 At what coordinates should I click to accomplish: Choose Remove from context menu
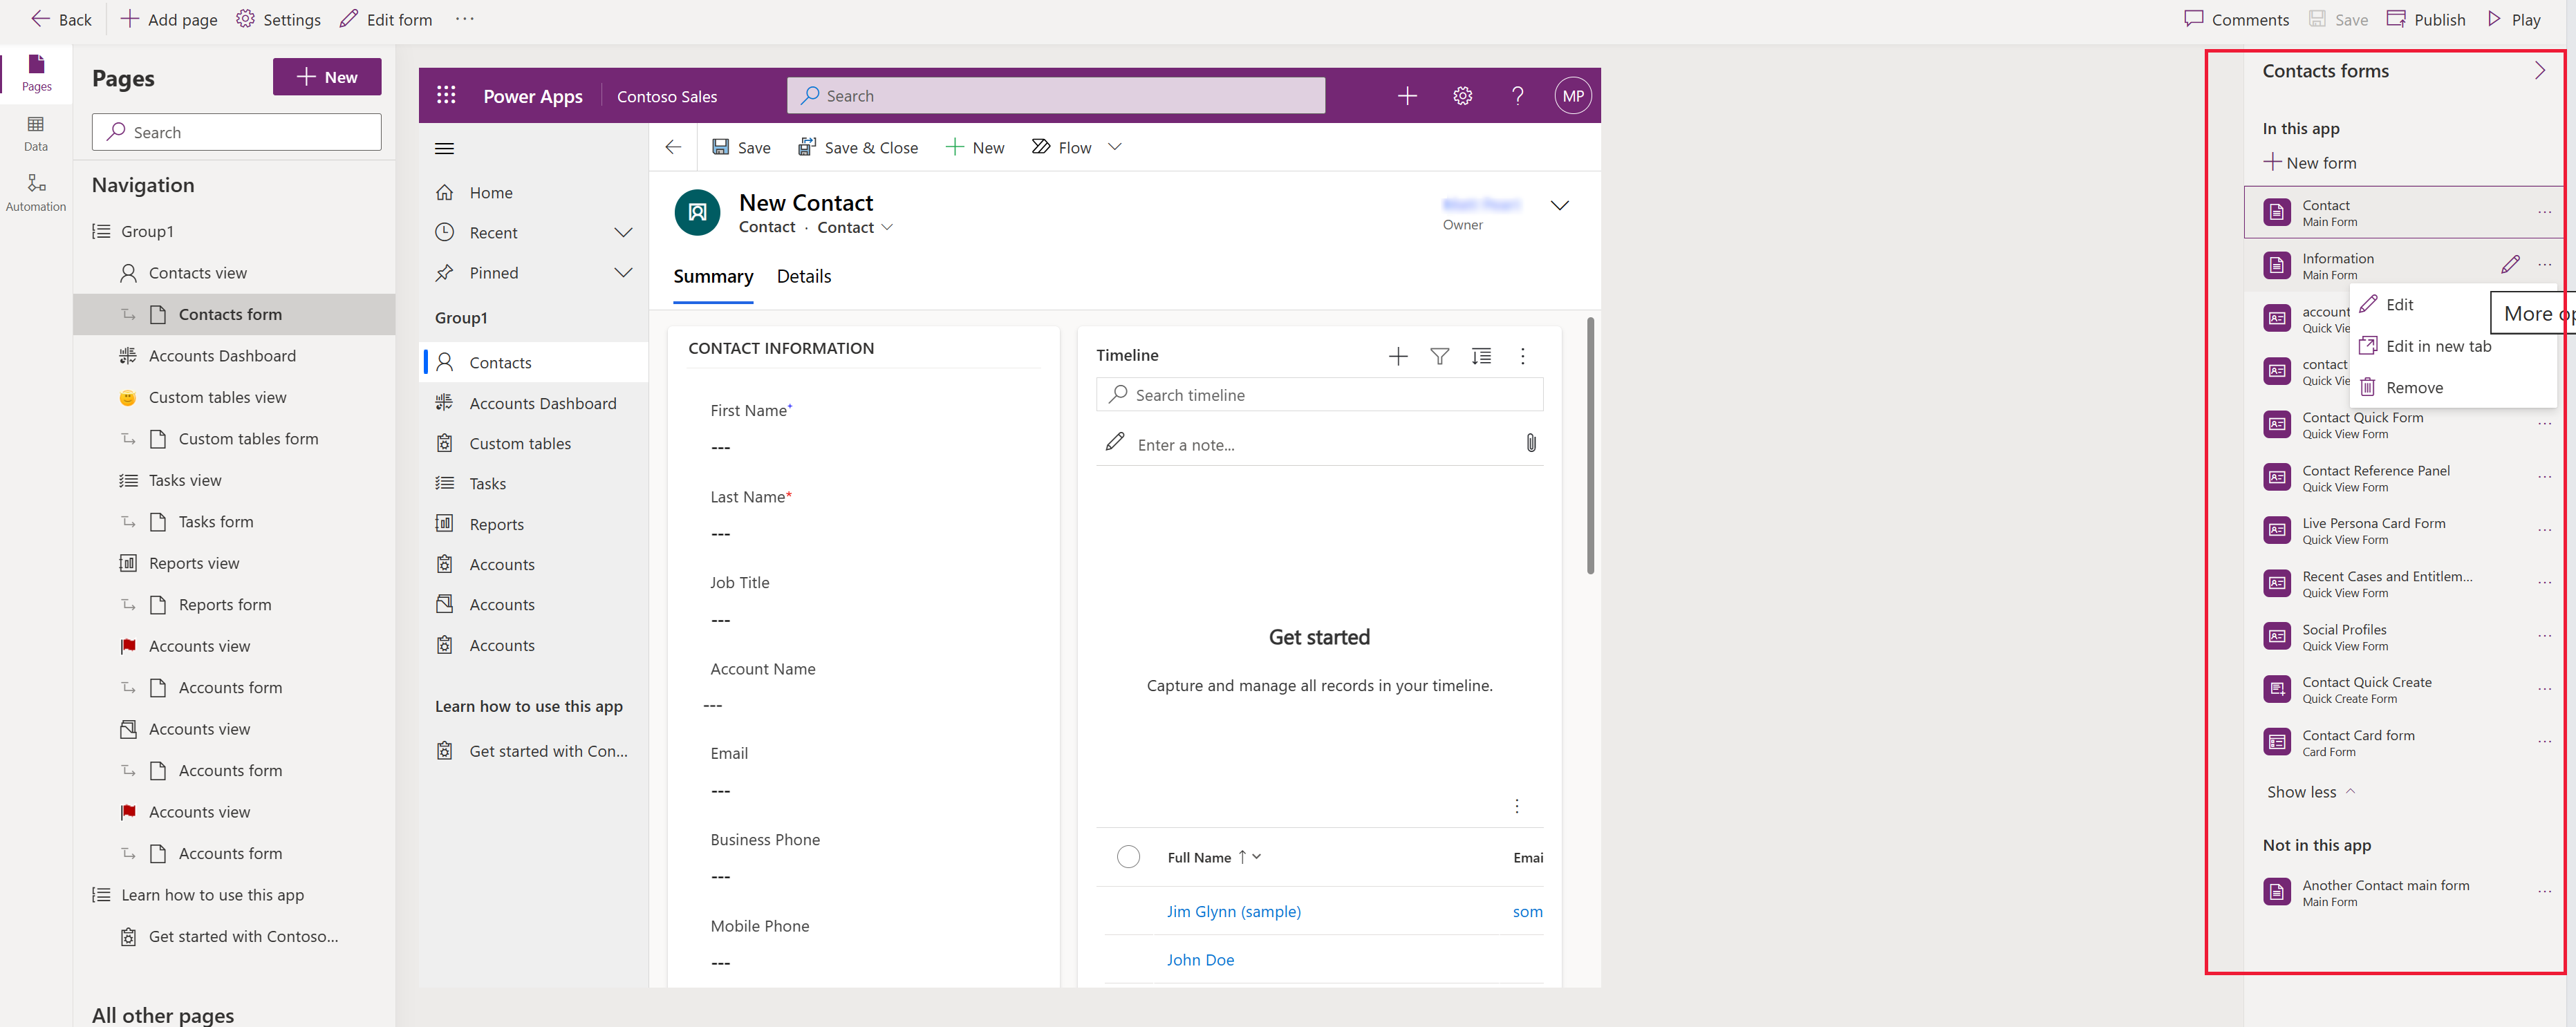pyautogui.click(x=2452, y=387)
